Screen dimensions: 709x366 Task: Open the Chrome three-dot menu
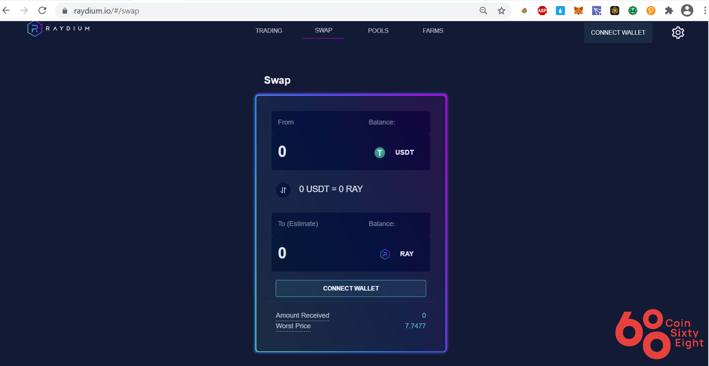(705, 11)
